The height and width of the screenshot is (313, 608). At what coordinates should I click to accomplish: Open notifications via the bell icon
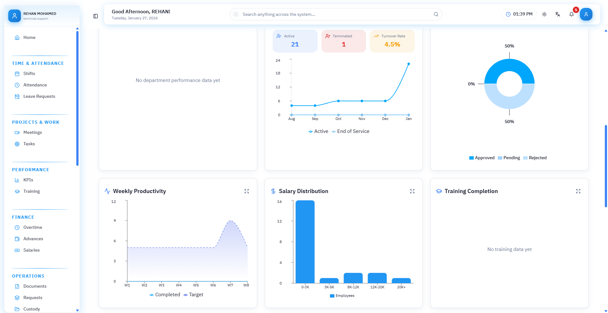pyautogui.click(x=571, y=14)
